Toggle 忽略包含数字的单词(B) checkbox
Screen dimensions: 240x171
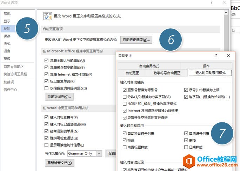[46, 67]
